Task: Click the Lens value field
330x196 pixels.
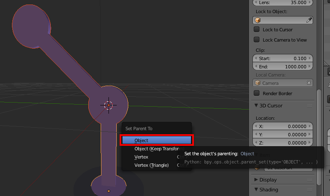Action: tap(283, 2)
